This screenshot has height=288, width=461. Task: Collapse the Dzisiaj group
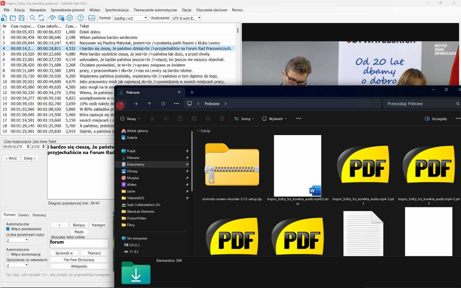point(198,131)
